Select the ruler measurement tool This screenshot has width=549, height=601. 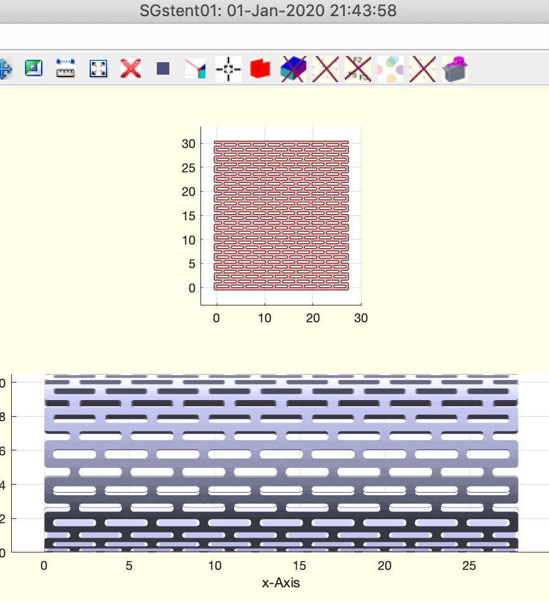point(65,68)
